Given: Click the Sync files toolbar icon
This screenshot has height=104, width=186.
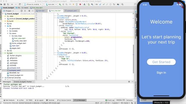Looking at the screenshot, I should tap(8, 4).
